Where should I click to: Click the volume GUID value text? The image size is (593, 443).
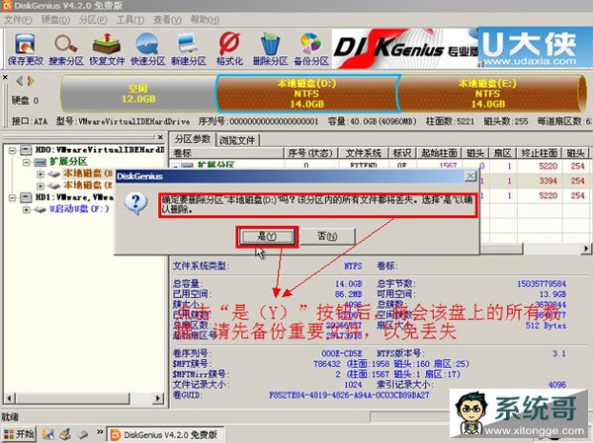[349, 395]
